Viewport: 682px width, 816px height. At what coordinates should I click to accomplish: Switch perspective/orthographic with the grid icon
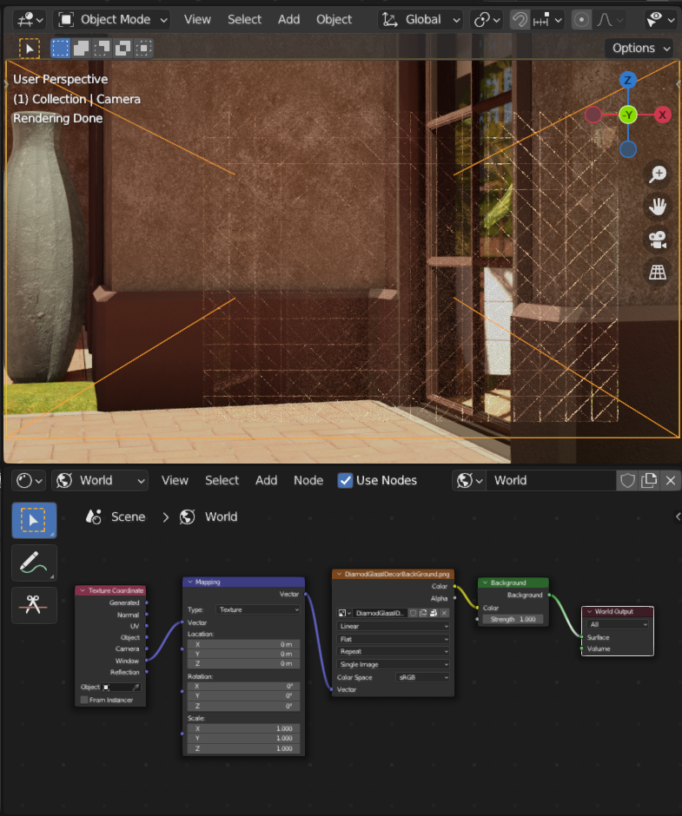658,273
